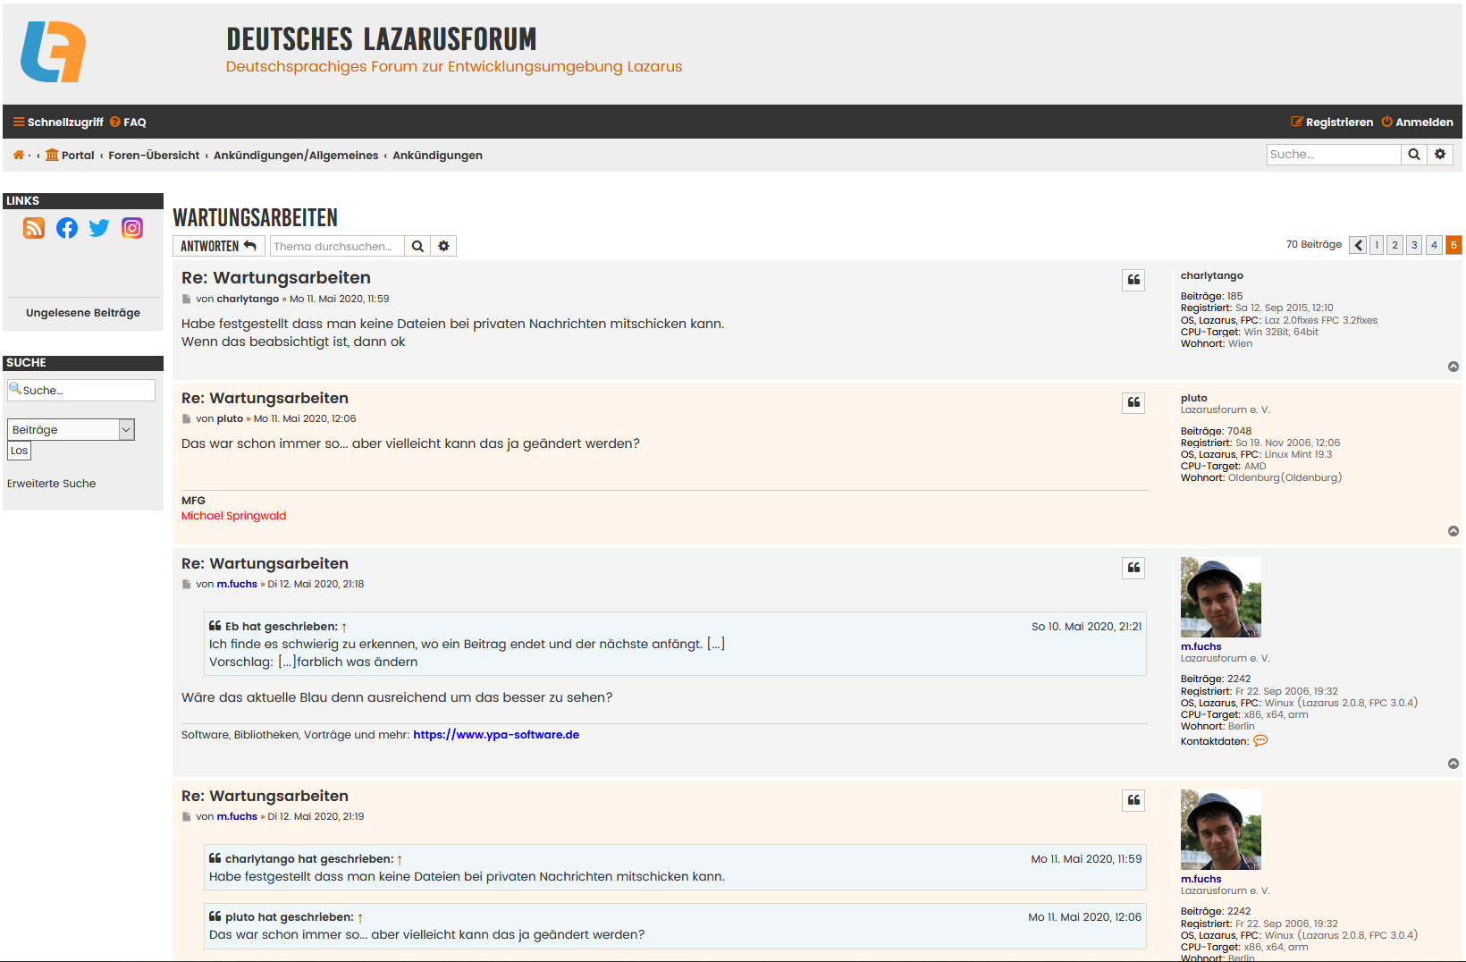Open the ypa-software.de signature link

pyautogui.click(x=496, y=735)
